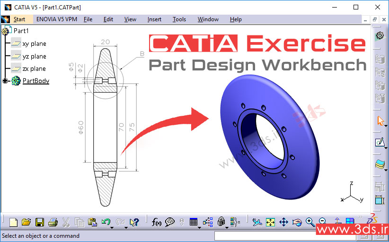Open the Window menu
The height and width of the screenshot is (242, 389).
208,19
